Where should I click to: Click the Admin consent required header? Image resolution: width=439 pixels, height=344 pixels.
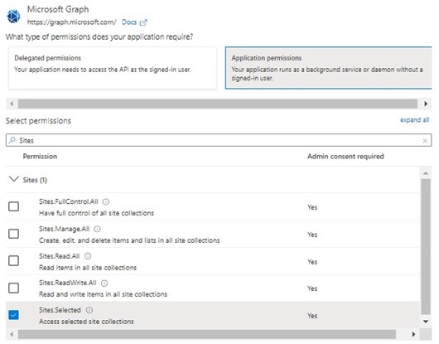[x=345, y=157]
